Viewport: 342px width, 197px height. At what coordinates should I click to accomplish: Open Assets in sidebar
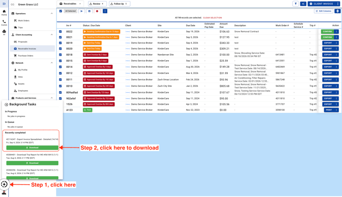tap(21, 84)
